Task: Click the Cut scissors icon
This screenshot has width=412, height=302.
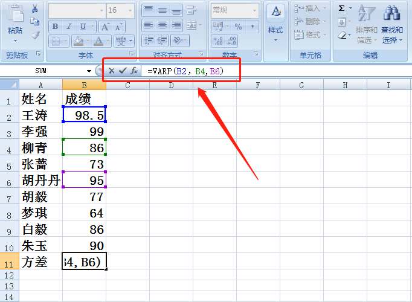Action: pos(34,9)
